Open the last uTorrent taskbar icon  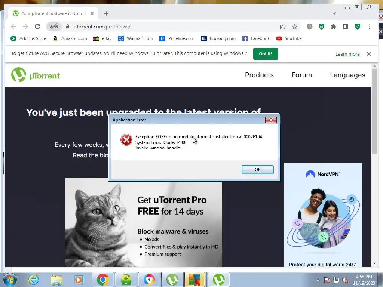point(218,280)
